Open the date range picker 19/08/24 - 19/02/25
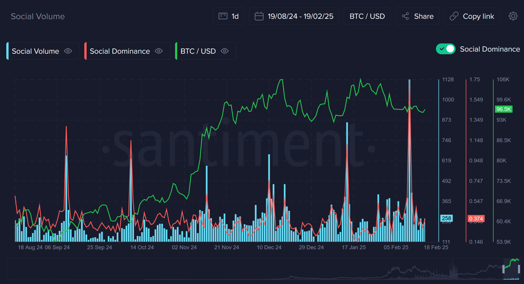 pos(300,16)
